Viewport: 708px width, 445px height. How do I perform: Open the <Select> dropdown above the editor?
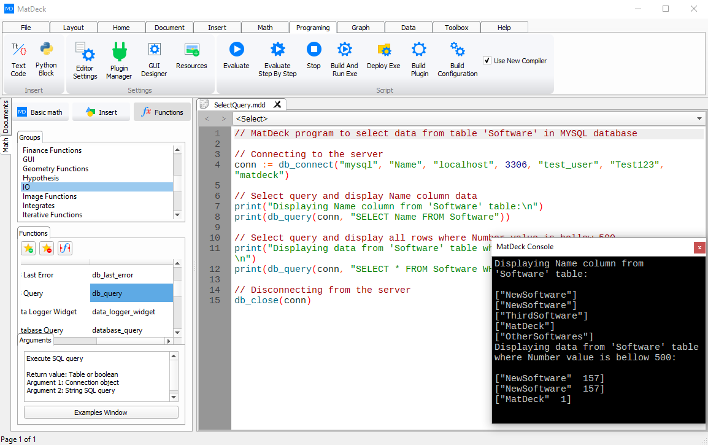(x=469, y=119)
